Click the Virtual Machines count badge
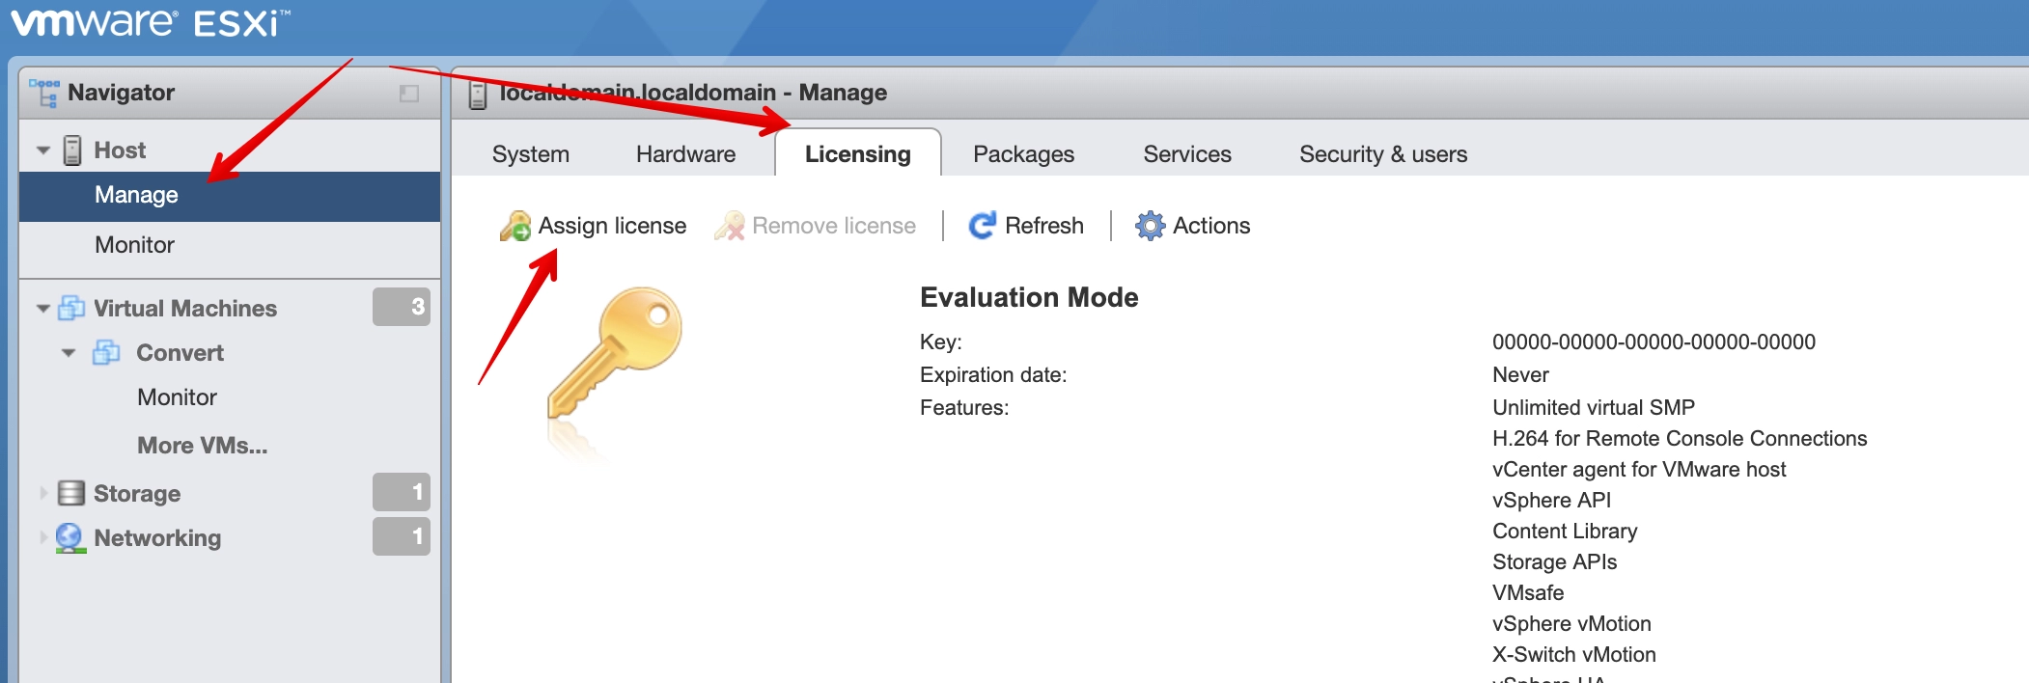The width and height of the screenshot is (2029, 683). click(402, 307)
